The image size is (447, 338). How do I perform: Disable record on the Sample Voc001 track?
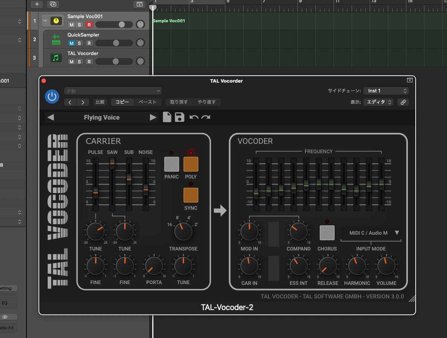pos(89,25)
